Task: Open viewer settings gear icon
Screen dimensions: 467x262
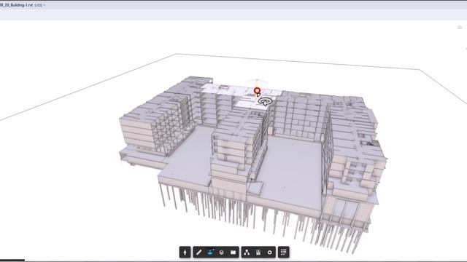Action: [x=270, y=253]
